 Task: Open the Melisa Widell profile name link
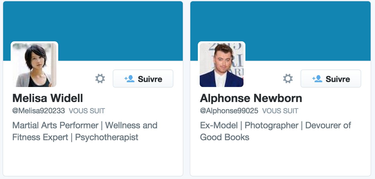pos(48,98)
